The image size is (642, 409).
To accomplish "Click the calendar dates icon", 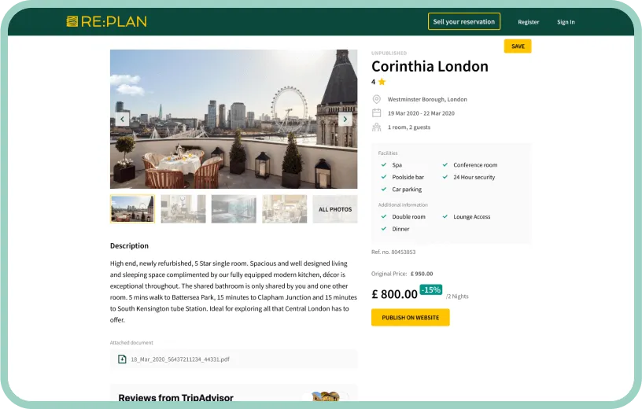I will (376, 113).
